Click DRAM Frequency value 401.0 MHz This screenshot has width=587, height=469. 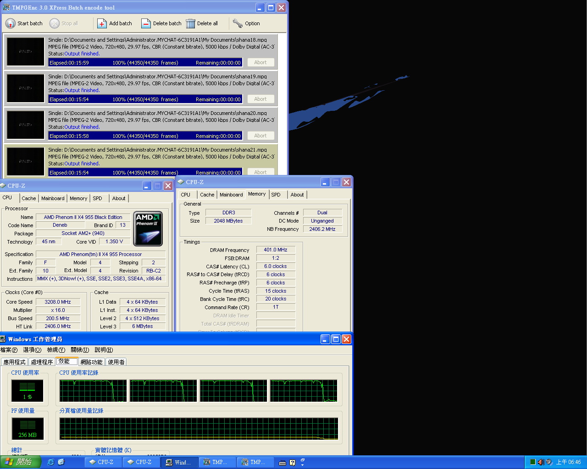276,250
